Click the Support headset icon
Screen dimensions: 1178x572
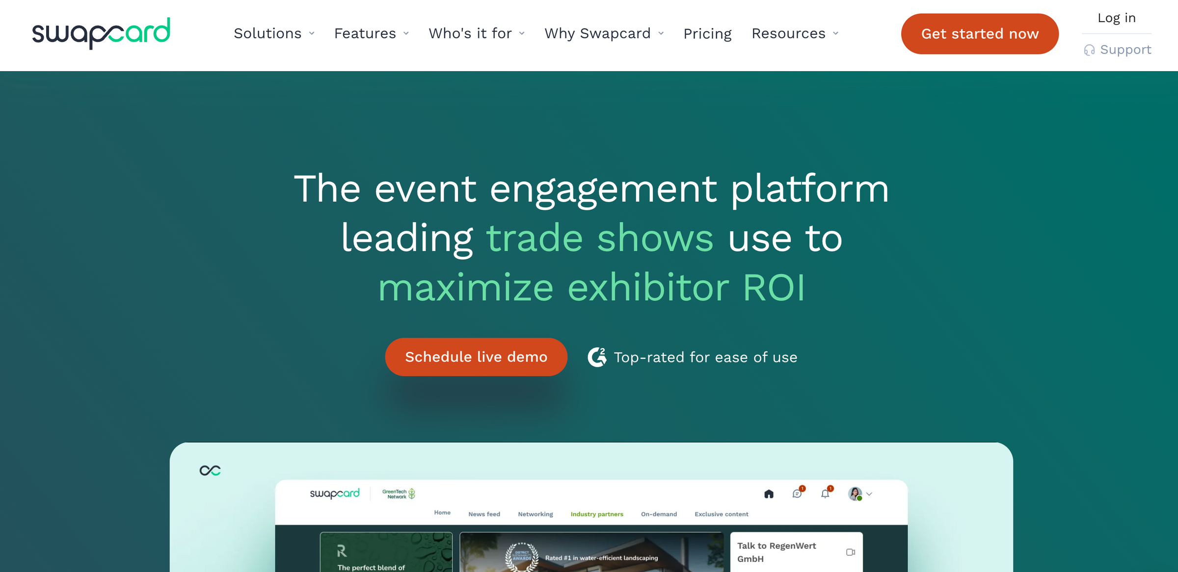coord(1090,50)
